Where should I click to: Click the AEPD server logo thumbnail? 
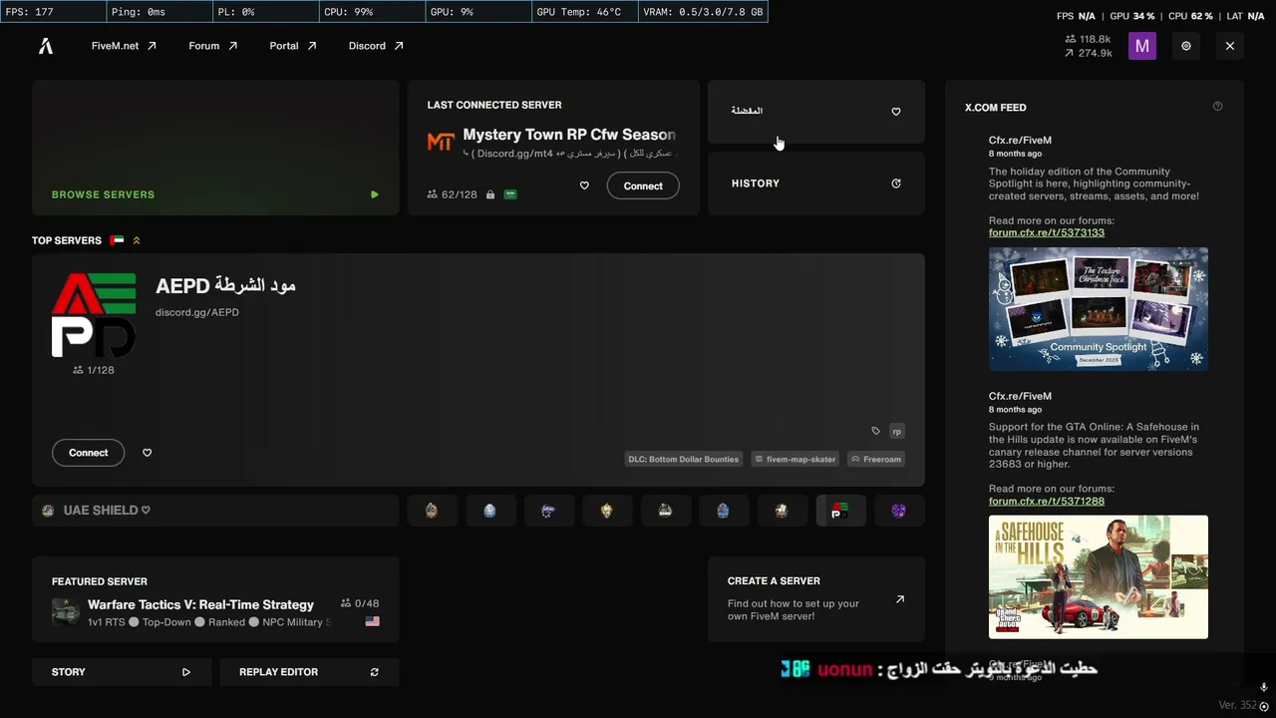(94, 315)
